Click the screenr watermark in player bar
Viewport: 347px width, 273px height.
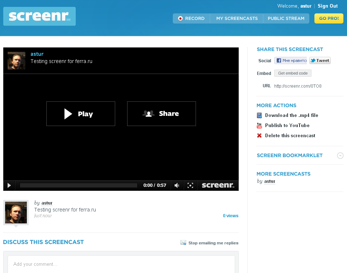click(218, 185)
